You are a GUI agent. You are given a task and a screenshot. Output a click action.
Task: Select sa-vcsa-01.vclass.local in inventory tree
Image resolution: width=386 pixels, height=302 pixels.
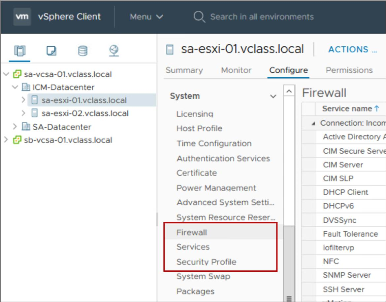click(x=68, y=74)
